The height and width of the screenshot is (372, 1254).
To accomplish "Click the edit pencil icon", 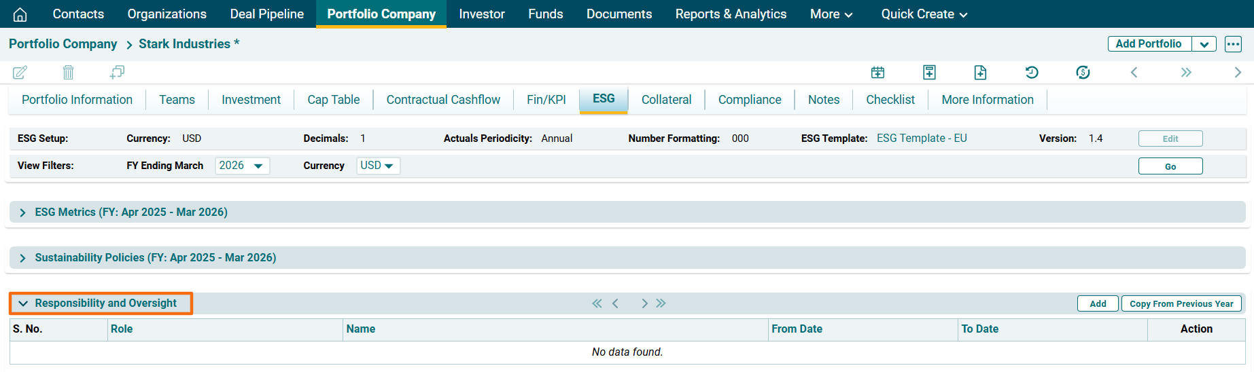I will [20, 72].
